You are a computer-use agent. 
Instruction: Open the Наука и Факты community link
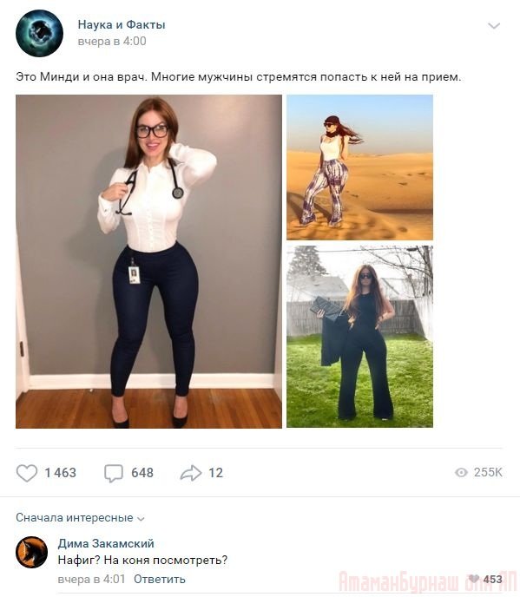click(x=122, y=25)
